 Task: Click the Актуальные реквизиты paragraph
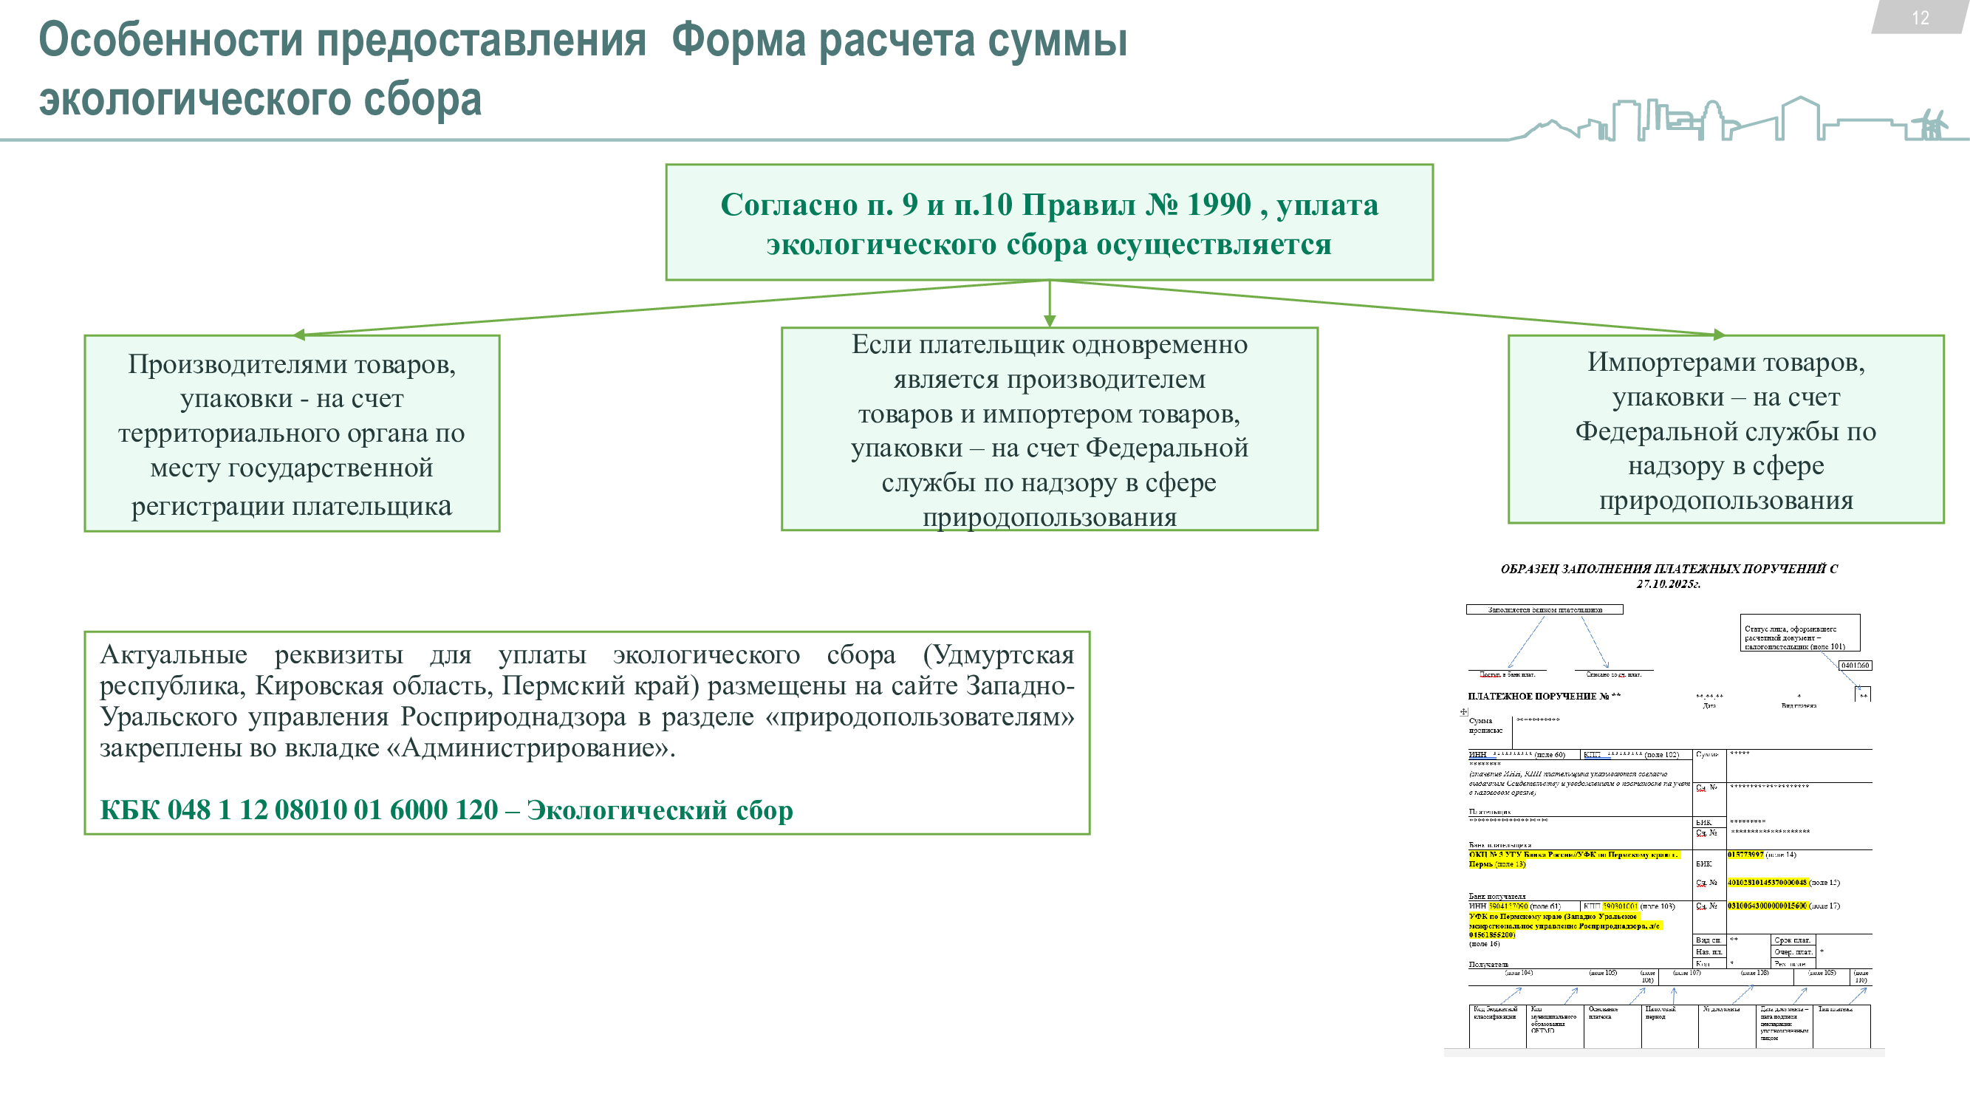[x=586, y=700]
